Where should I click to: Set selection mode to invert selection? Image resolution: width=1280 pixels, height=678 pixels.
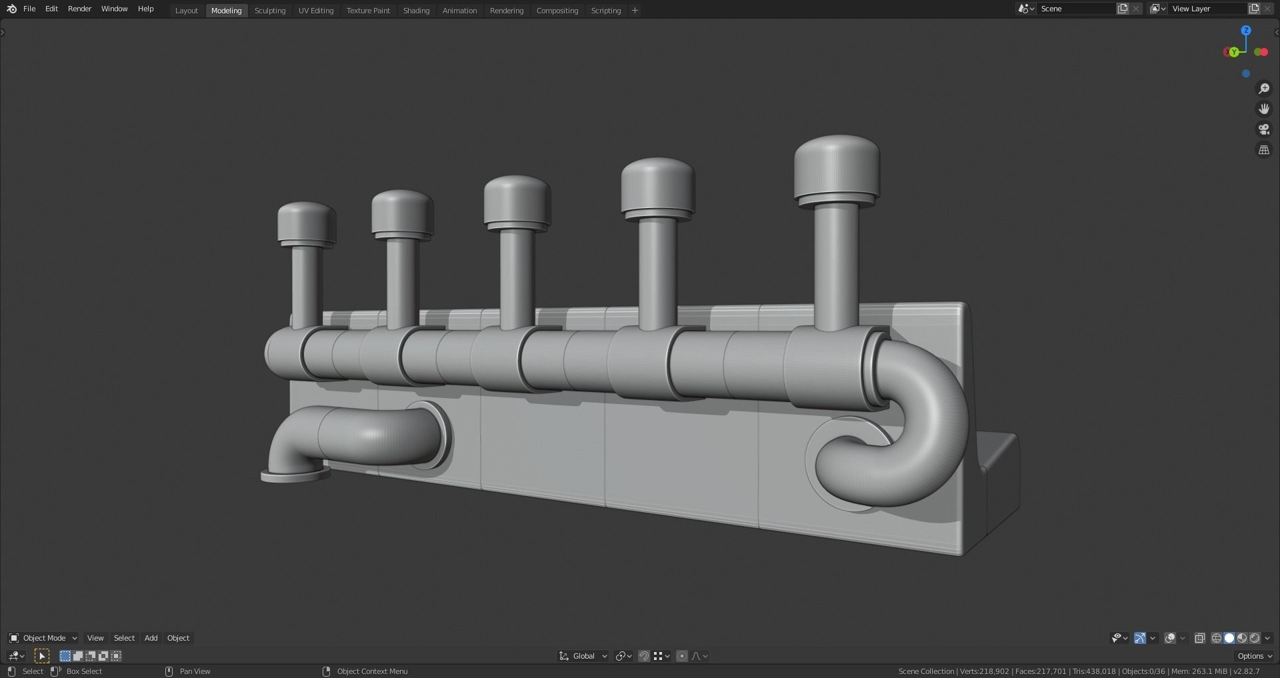point(103,656)
